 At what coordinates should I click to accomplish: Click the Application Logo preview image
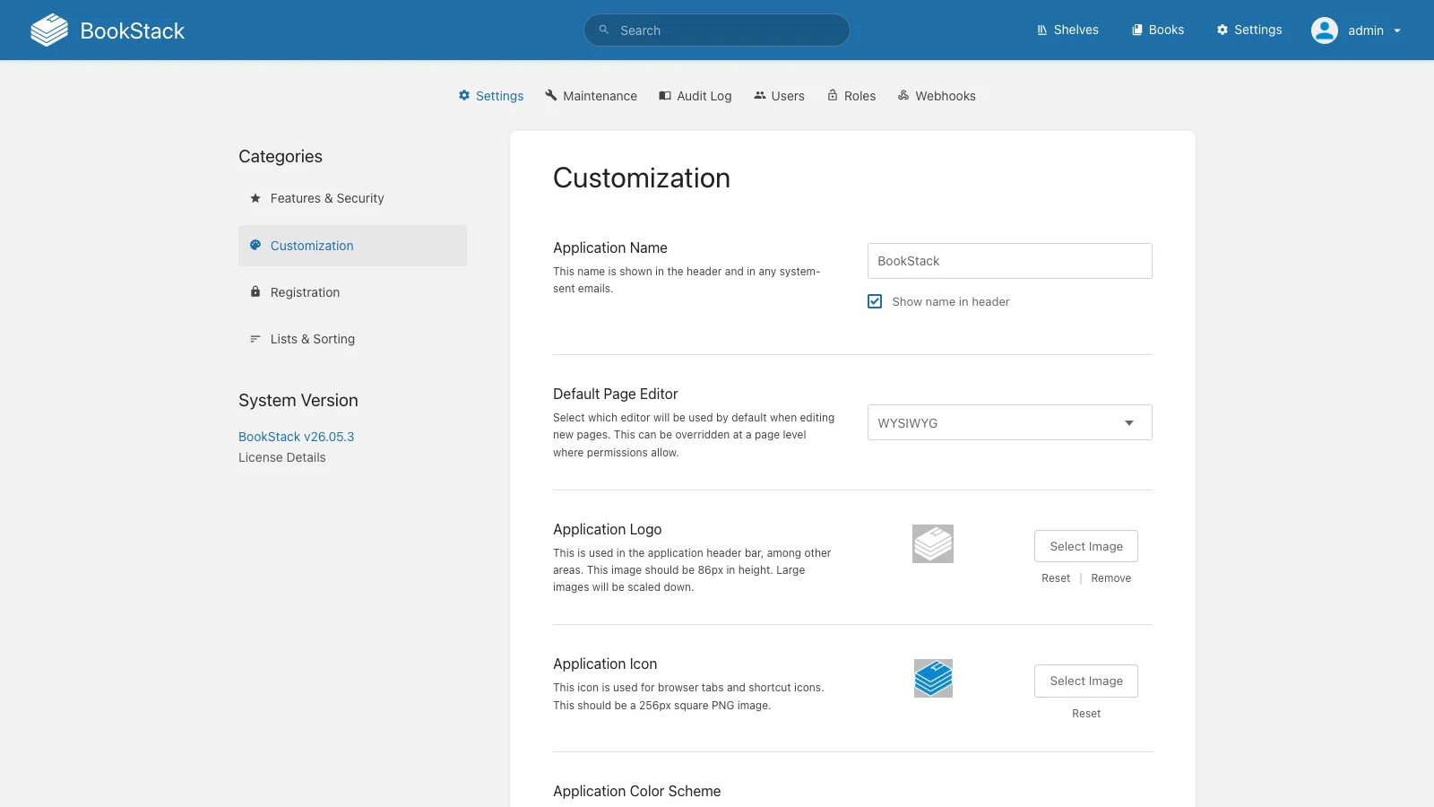click(933, 544)
